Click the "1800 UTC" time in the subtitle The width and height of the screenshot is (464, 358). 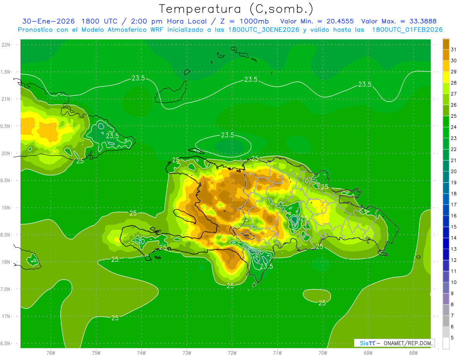point(99,21)
